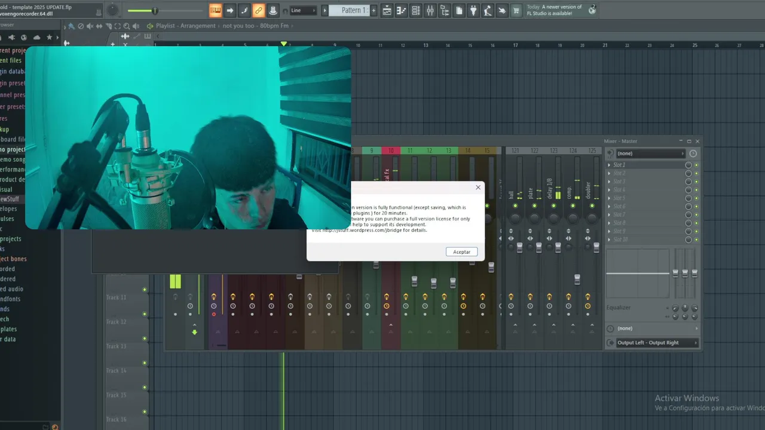
Task: Open the Slot 2 effect menu arrow
Action: 610,173
